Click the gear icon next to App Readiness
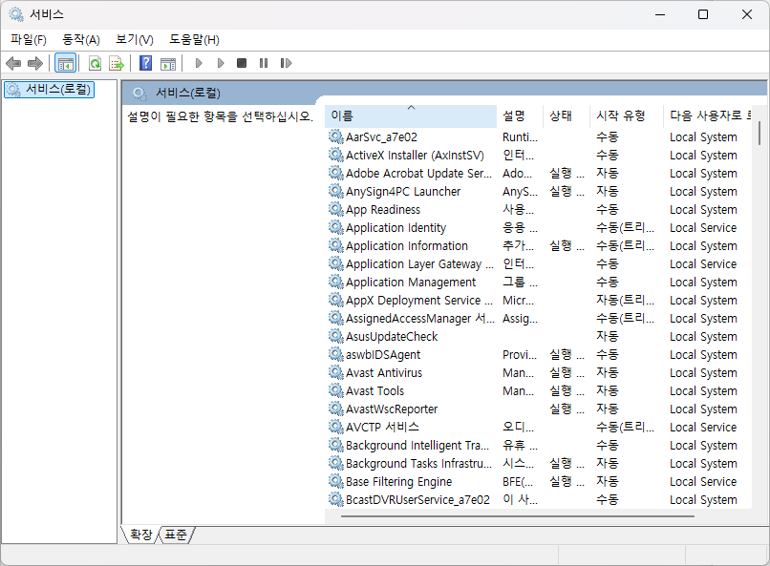Screen dimensions: 770x566 tap(336, 209)
